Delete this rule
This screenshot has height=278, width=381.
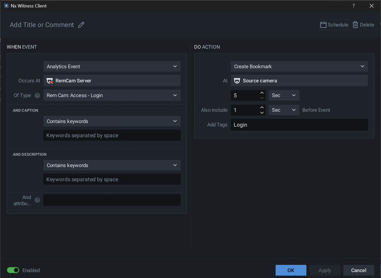(363, 25)
